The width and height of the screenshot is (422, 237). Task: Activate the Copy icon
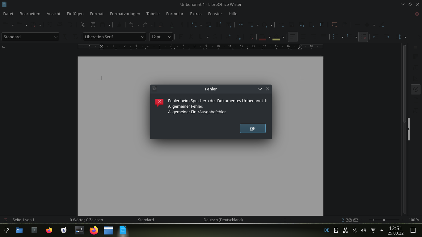pyautogui.click(x=93, y=25)
